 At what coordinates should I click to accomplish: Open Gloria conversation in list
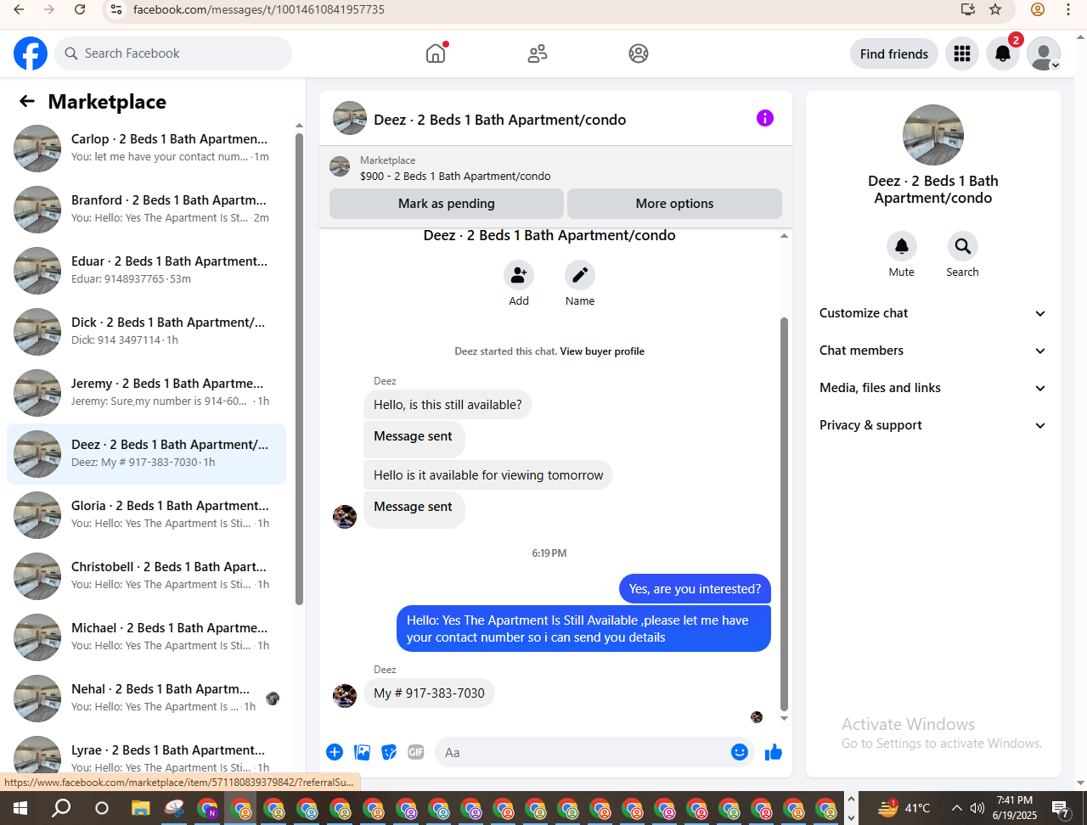[x=146, y=515]
